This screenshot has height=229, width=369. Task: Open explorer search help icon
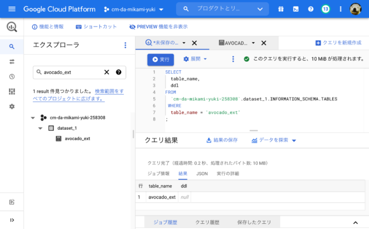point(119,72)
